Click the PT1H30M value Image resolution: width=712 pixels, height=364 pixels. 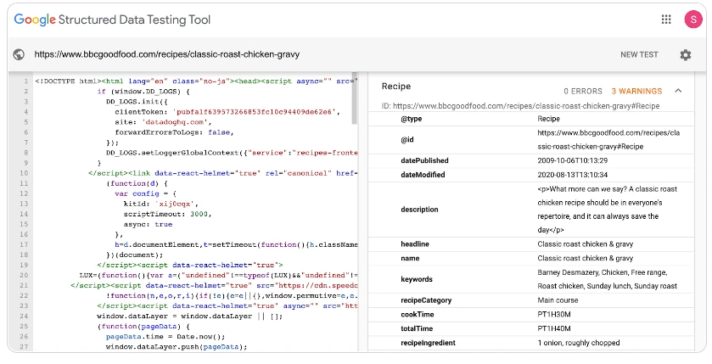click(554, 315)
